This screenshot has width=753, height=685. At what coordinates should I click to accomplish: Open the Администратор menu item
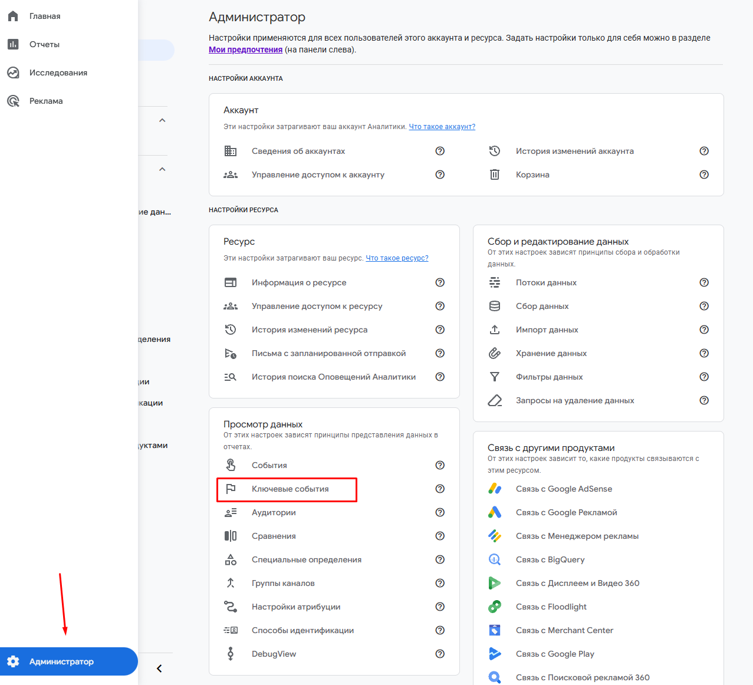pyautogui.click(x=61, y=661)
